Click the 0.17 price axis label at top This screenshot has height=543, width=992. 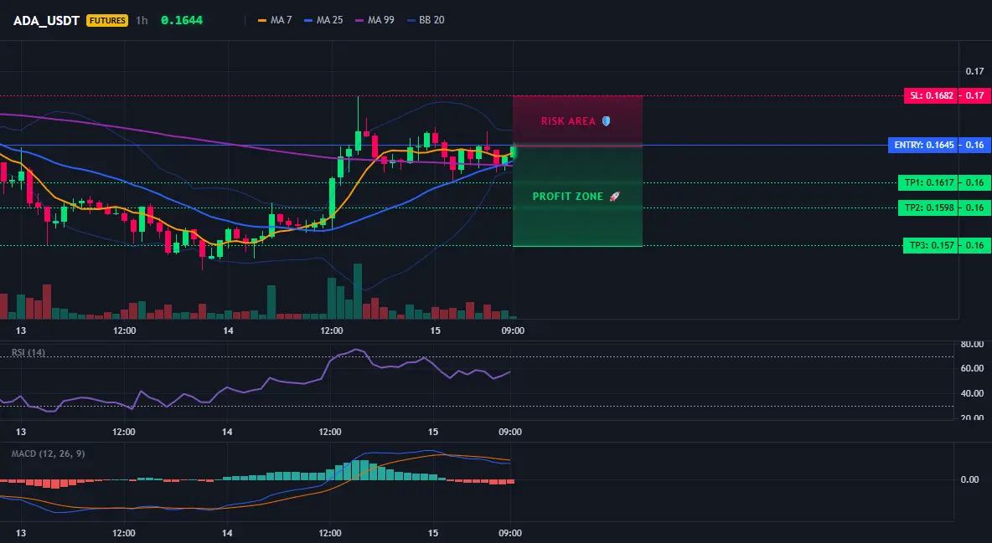pos(975,71)
